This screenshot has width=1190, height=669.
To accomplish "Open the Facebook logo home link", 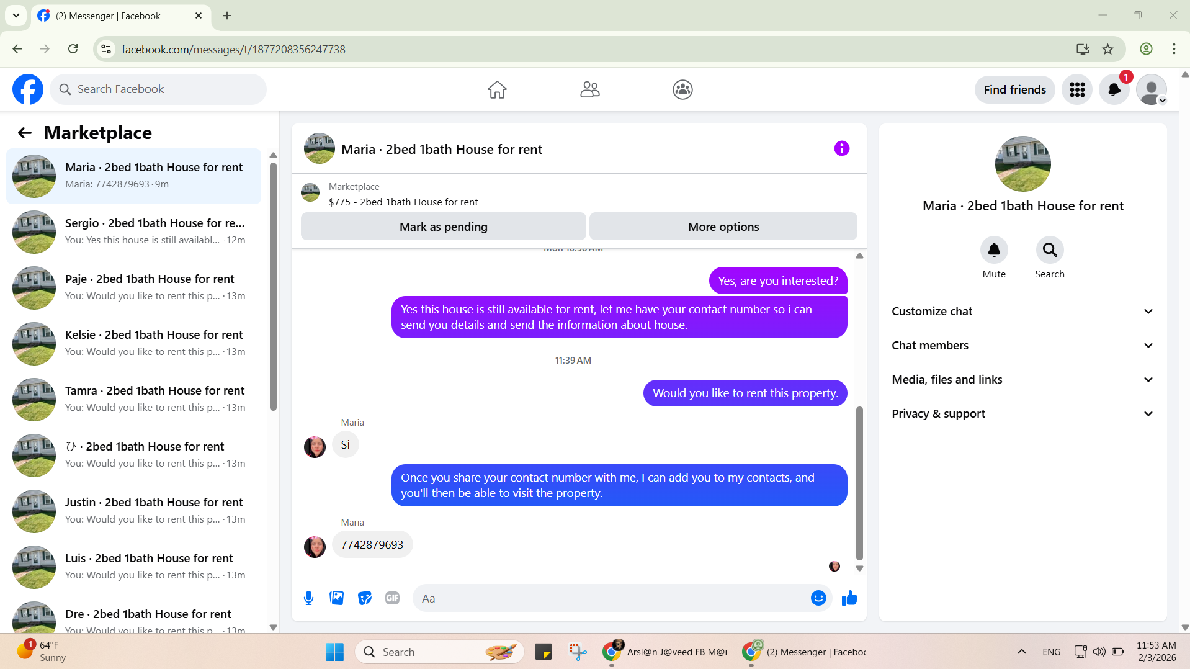I will tap(28, 89).
